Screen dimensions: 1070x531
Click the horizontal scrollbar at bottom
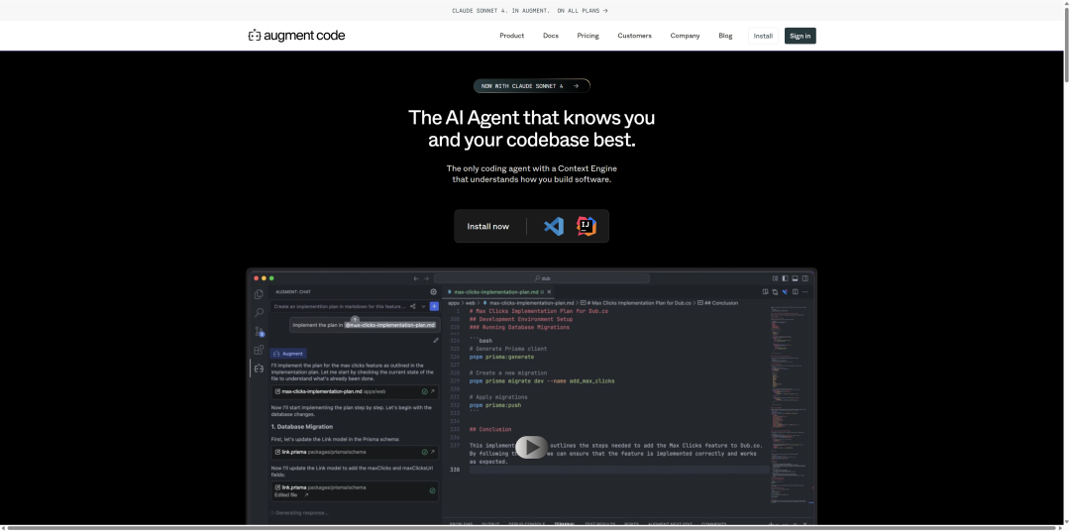tap(531, 528)
